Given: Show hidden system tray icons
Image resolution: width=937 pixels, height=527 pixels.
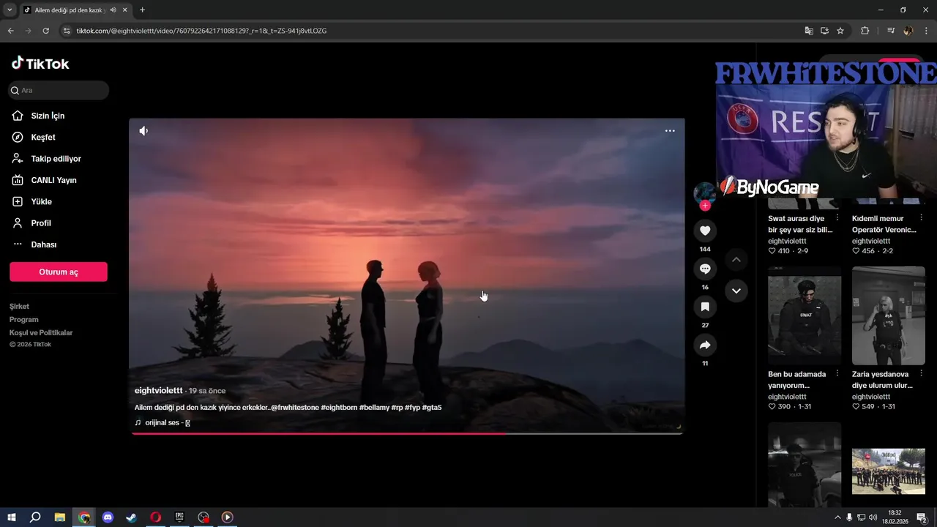Looking at the screenshot, I should (837, 517).
